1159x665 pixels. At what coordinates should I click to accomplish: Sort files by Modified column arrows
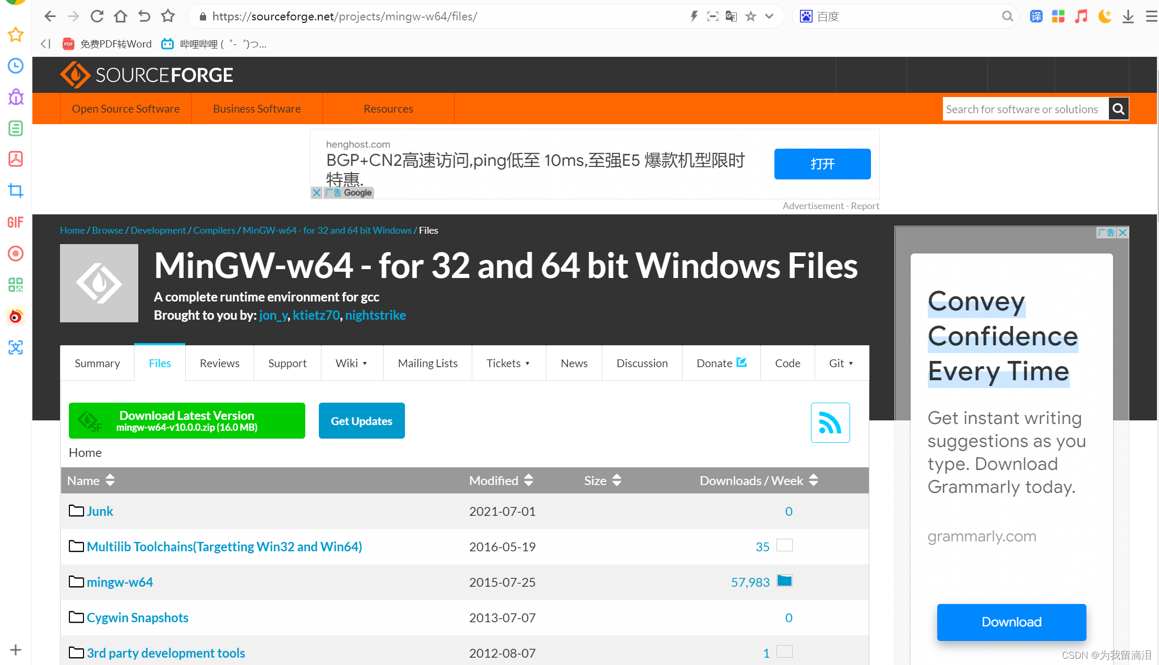[529, 480]
